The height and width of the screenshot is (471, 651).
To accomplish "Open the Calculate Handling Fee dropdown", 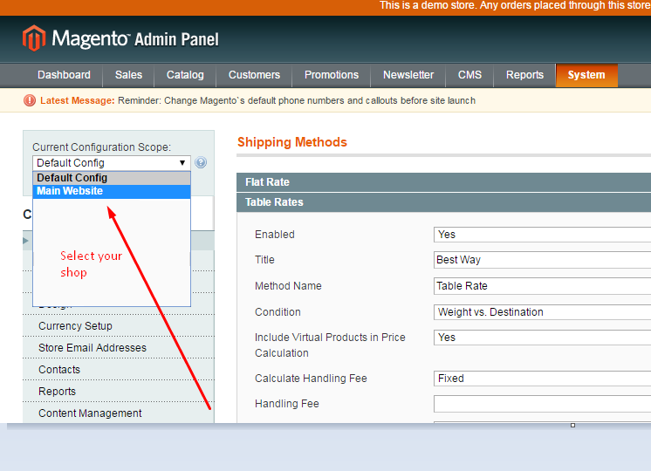I will click(542, 379).
